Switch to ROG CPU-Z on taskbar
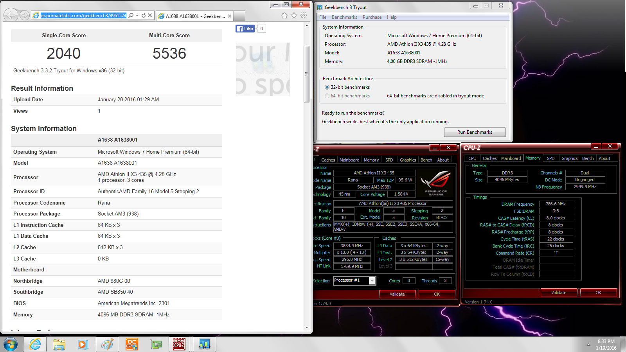 (179, 344)
